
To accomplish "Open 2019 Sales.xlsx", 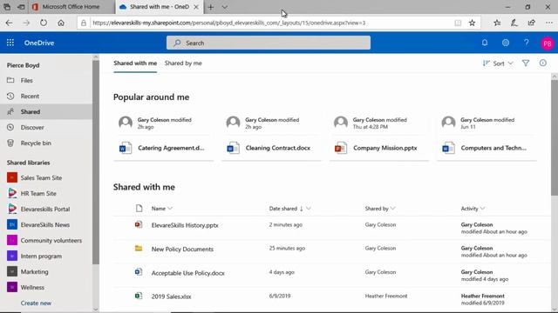I will point(171,296).
